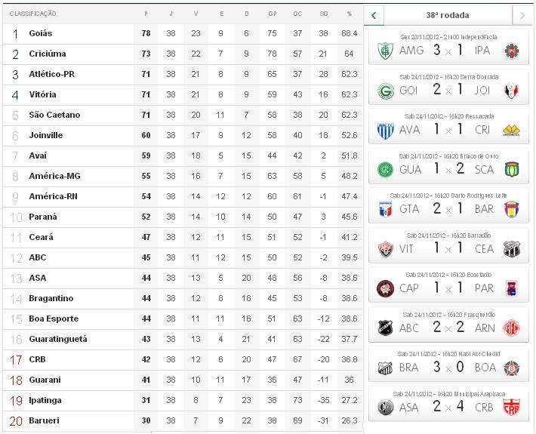Click Boa crest in BRA match
The image size is (536, 434).
(512, 368)
